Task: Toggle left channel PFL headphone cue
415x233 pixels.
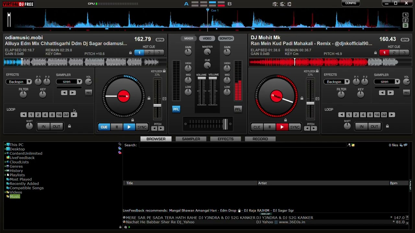Action: (x=176, y=109)
